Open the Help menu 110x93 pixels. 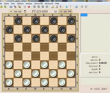(x=57, y=4)
